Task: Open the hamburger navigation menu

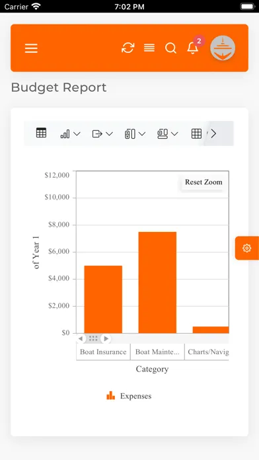Action: [31, 48]
